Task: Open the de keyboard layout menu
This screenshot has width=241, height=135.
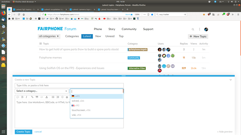Action: 221,2
